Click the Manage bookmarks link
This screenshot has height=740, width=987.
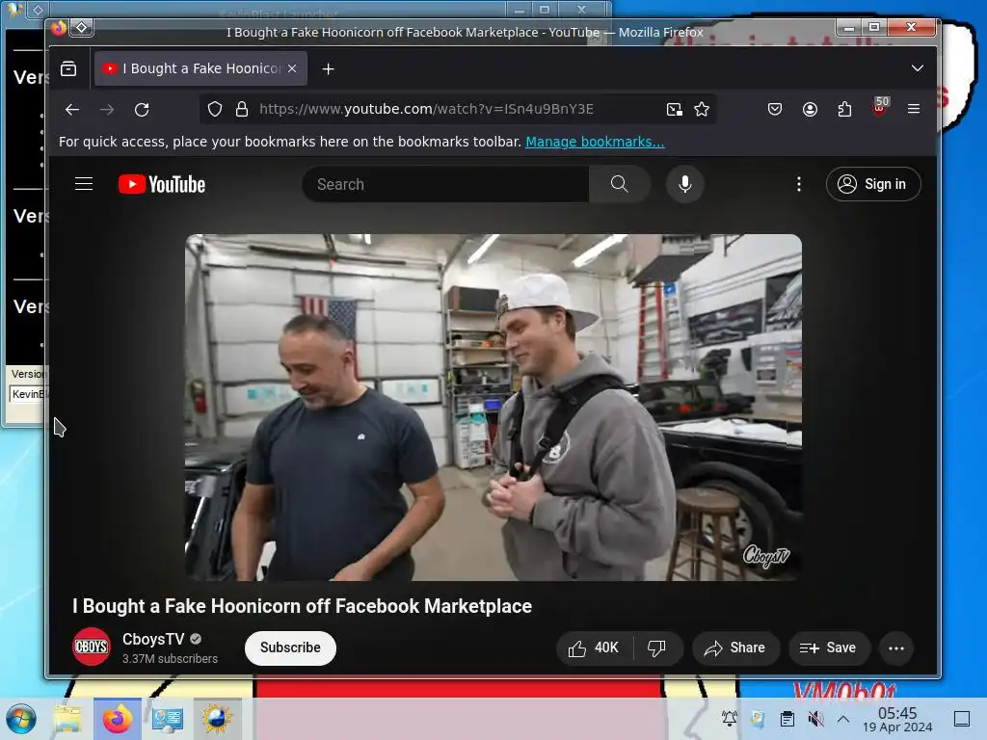click(595, 142)
